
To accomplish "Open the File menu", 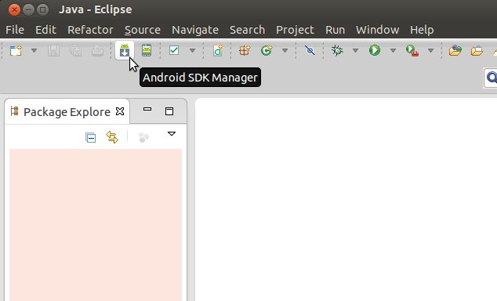I will point(15,30).
